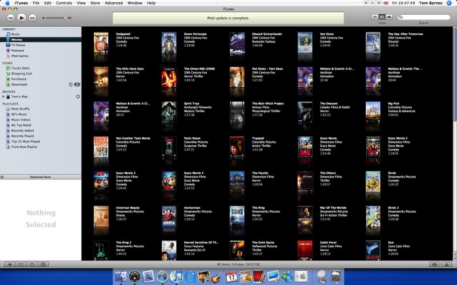Click the next track fast-forward button
457x285 pixels.
[x=33, y=18]
